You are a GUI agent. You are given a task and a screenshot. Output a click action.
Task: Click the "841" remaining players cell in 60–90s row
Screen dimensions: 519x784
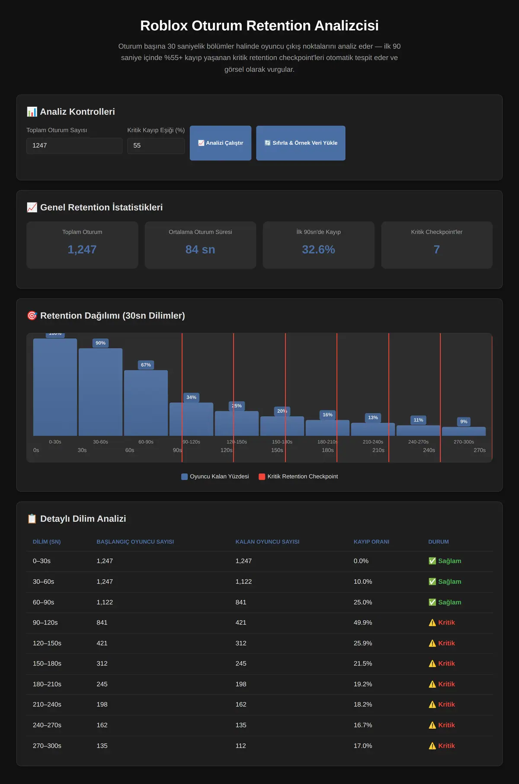click(x=241, y=602)
